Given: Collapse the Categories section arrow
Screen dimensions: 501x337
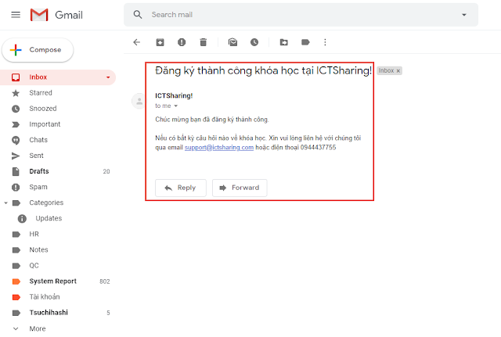Looking at the screenshot, I should [5, 203].
